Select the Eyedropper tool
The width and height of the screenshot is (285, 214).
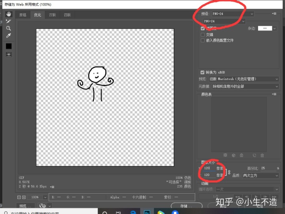coord(8,36)
